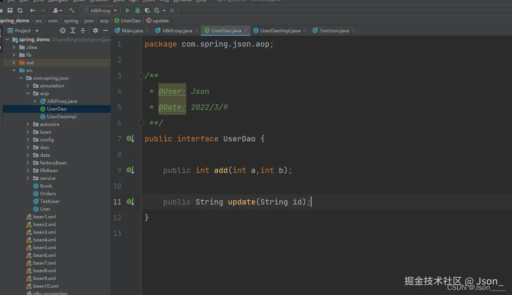The height and width of the screenshot is (295, 512).
Task: Collapse the com.spring.json package arrow
Action: (x=21, y=78)
